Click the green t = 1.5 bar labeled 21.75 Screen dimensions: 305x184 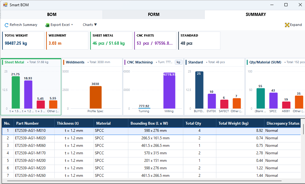pyautogui.click(x=16, y=92)
